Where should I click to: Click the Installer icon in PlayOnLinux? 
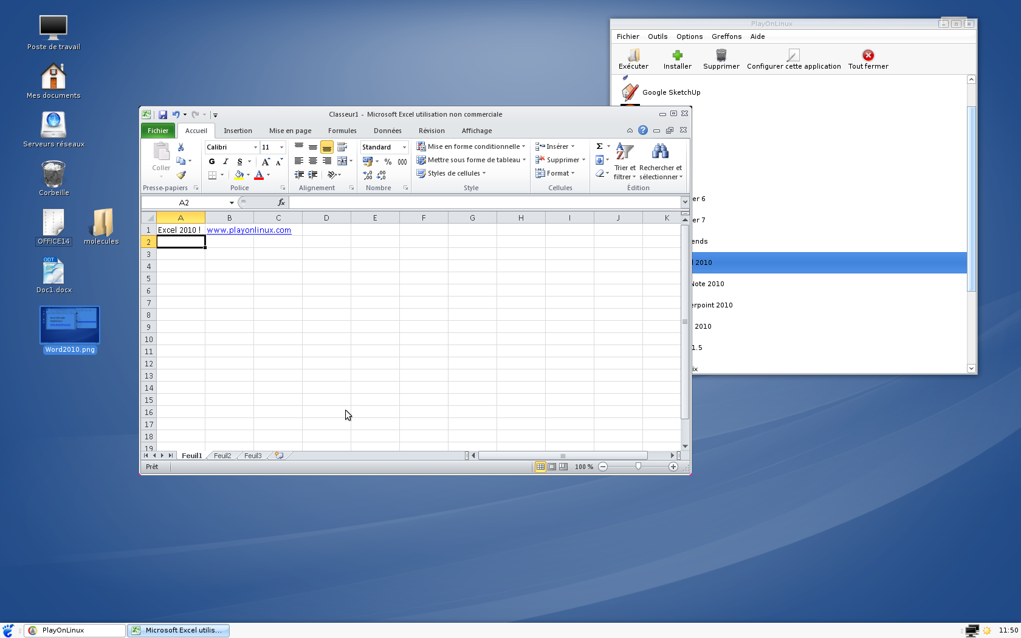pyautogui.click(x=677, y=60)
